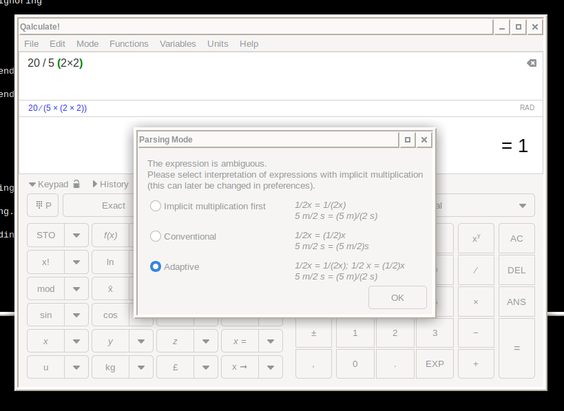The width and height of the screenshot is (564, 411).
Task: Click the x to the power y key
Action: click(x=476, y=238)
